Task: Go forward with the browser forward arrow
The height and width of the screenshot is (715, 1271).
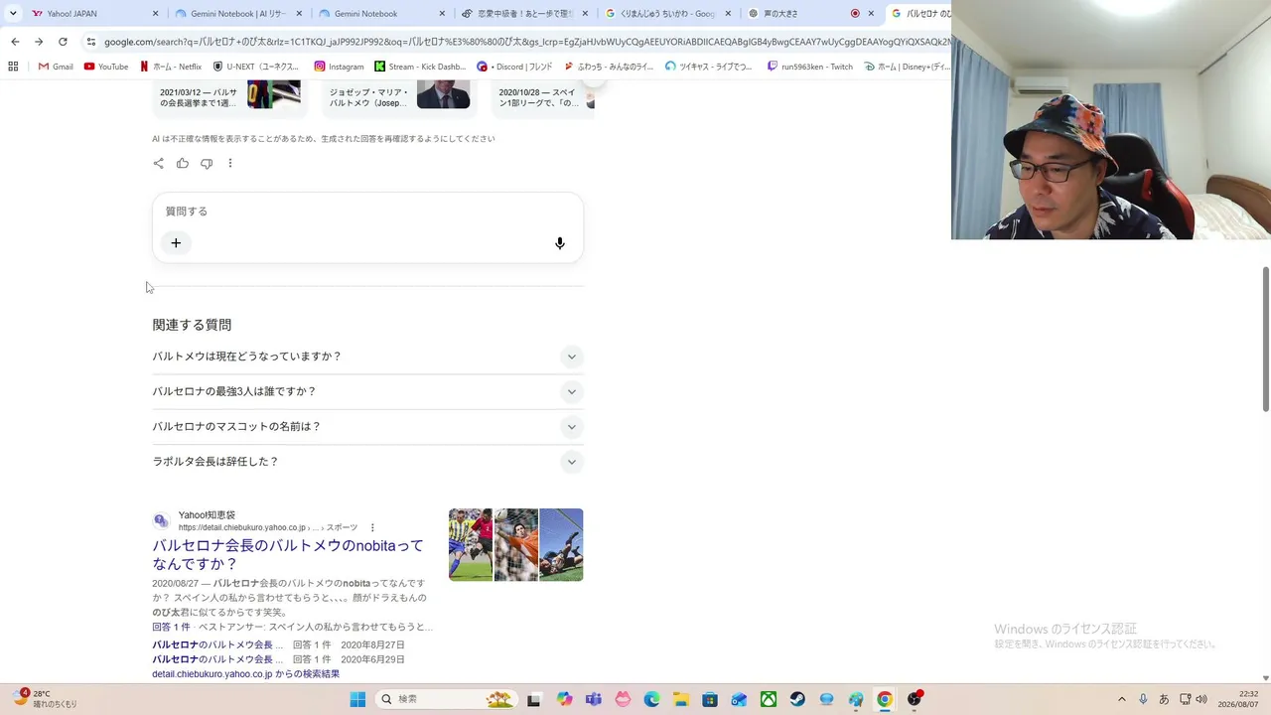Action: coord(39,42)
